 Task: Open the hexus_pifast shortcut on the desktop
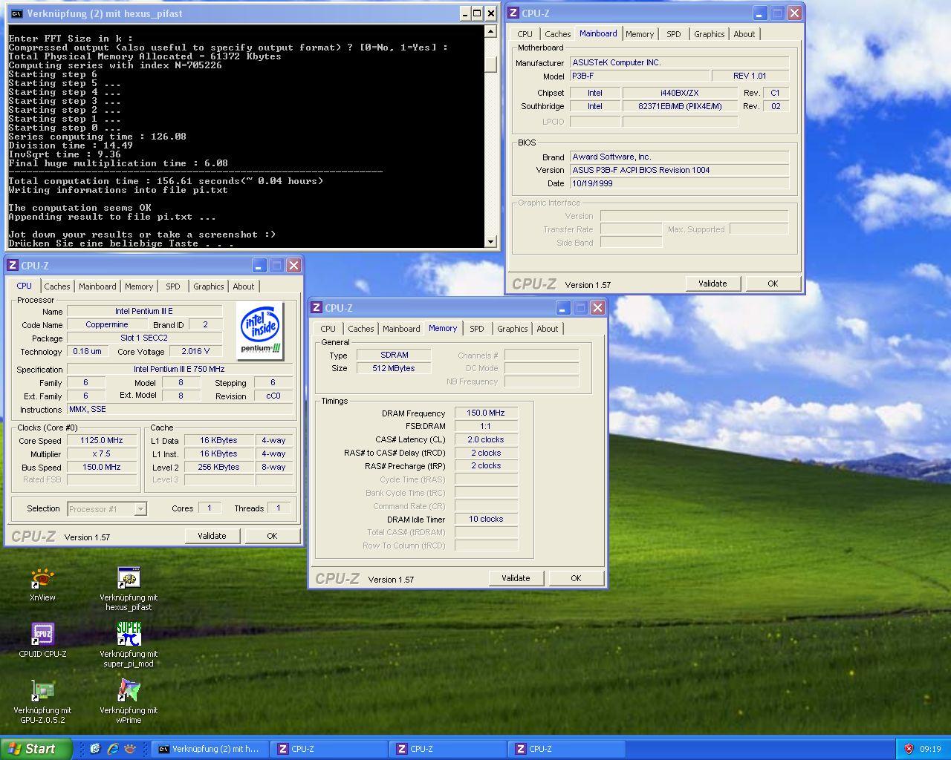129,578
